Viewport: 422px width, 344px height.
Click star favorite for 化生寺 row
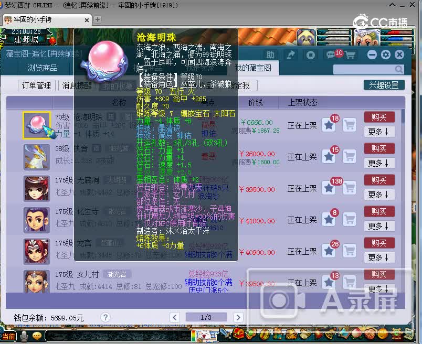point(329,220)
